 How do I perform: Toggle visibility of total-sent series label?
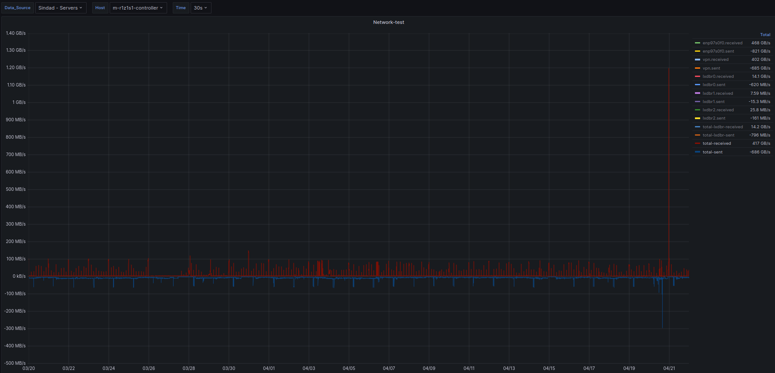coord(712,152)
